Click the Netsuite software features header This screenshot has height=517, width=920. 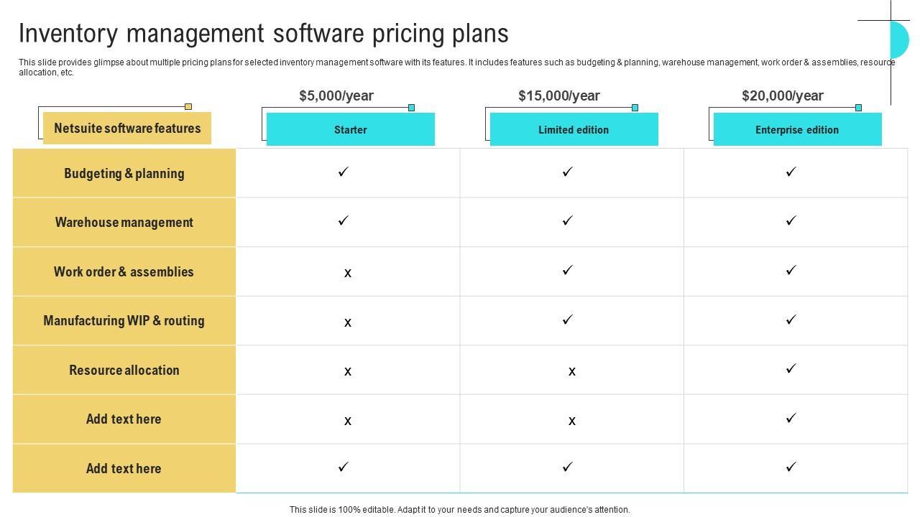127,129
